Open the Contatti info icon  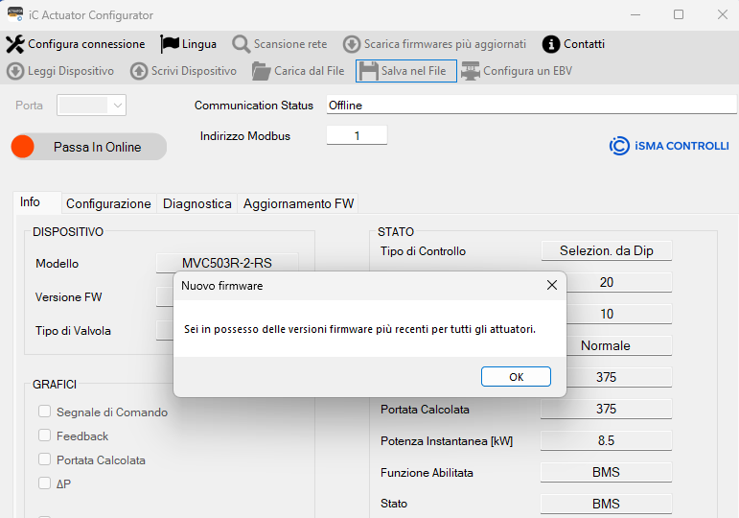coord(551,44)
